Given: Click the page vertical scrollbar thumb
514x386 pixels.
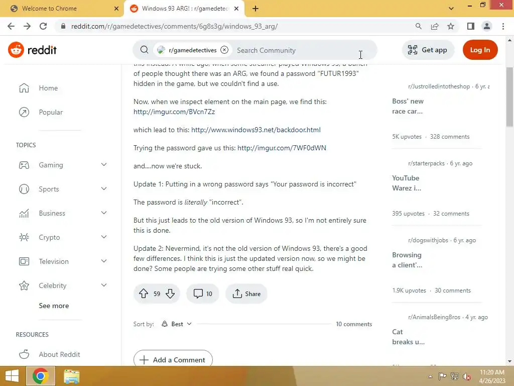Looking at the screenshot, I should coord(509,97).
